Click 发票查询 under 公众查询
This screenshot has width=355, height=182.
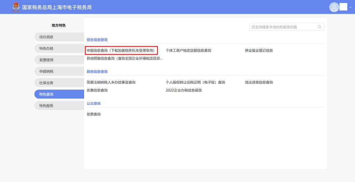[x=93, y=114]
